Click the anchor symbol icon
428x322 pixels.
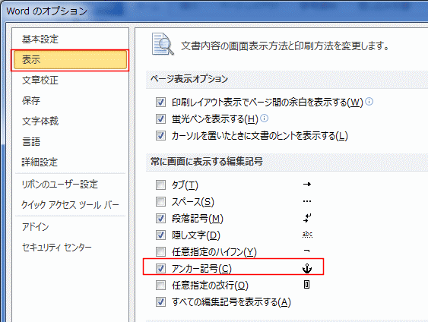point(307,269)
